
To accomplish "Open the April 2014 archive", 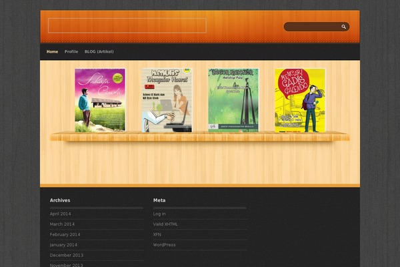I will pos(61,214).
